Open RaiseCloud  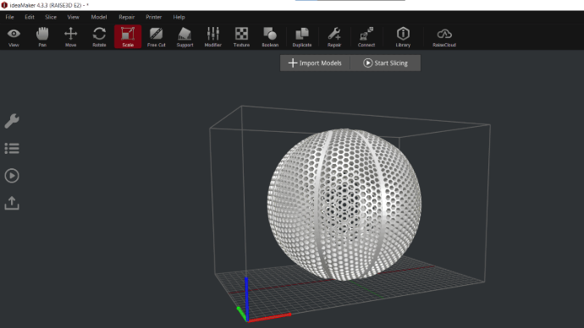(x=444, y=37)
